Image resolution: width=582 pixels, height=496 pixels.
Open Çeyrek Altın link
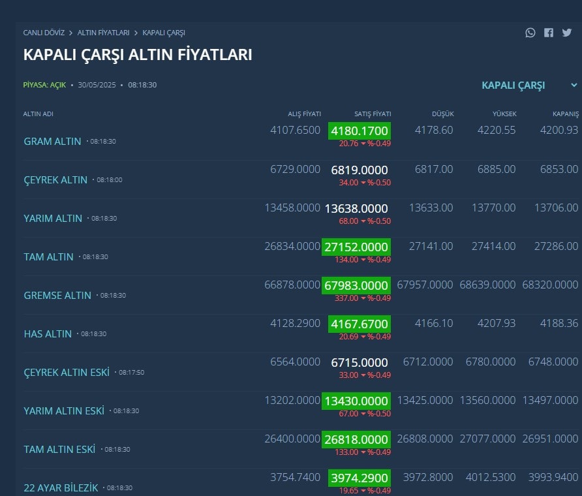[x=55, y=179]
